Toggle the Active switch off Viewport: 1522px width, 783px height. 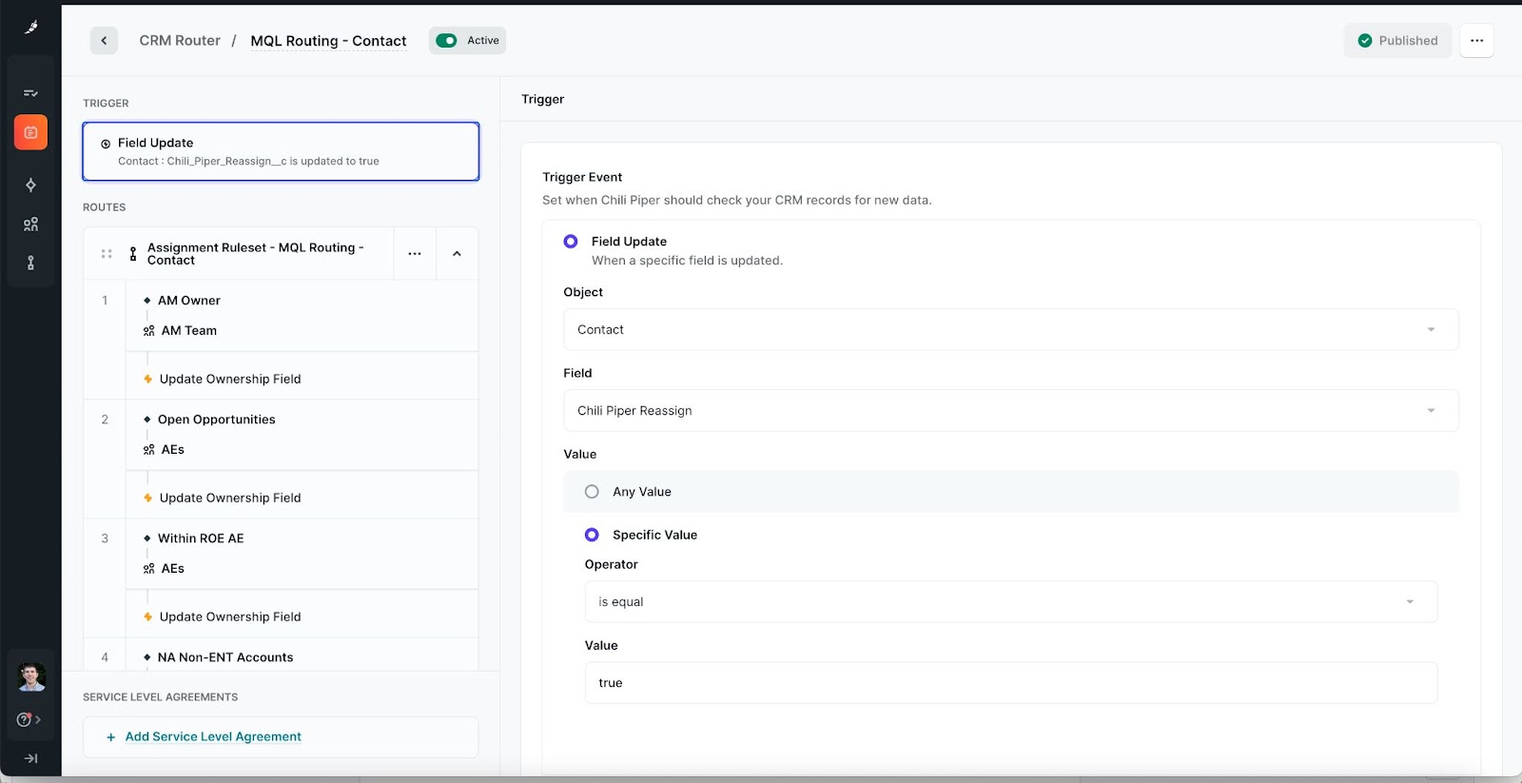click(446, 41)
